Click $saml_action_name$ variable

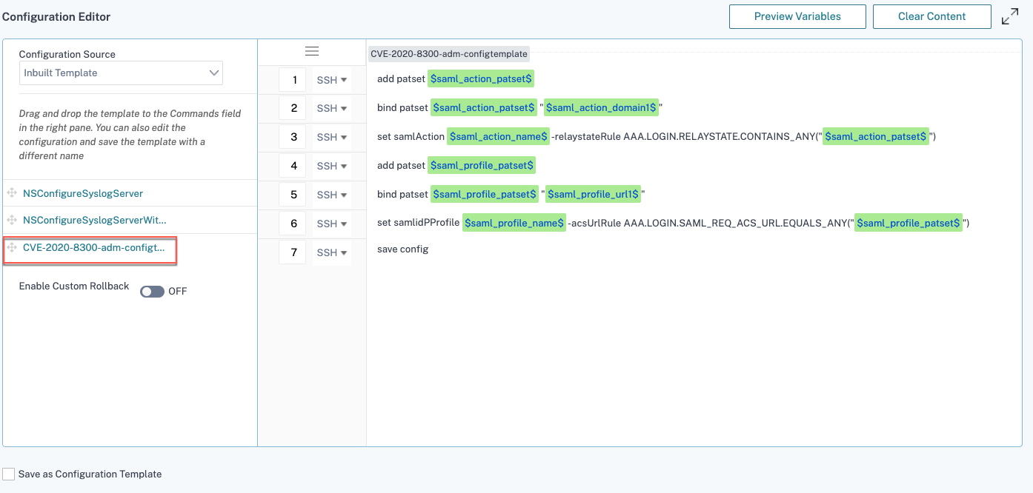coord(498,137)
